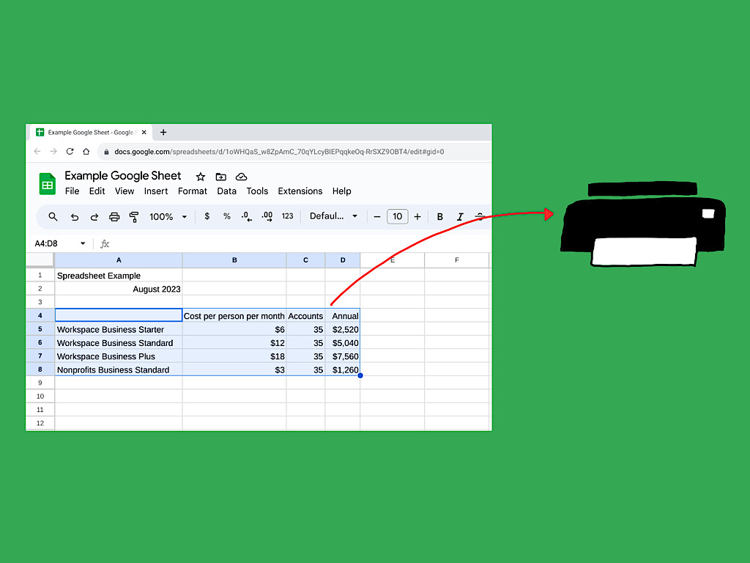Viewport: 750px width, 563px height.
Task: Open the Insert menu
Action: 156,191
